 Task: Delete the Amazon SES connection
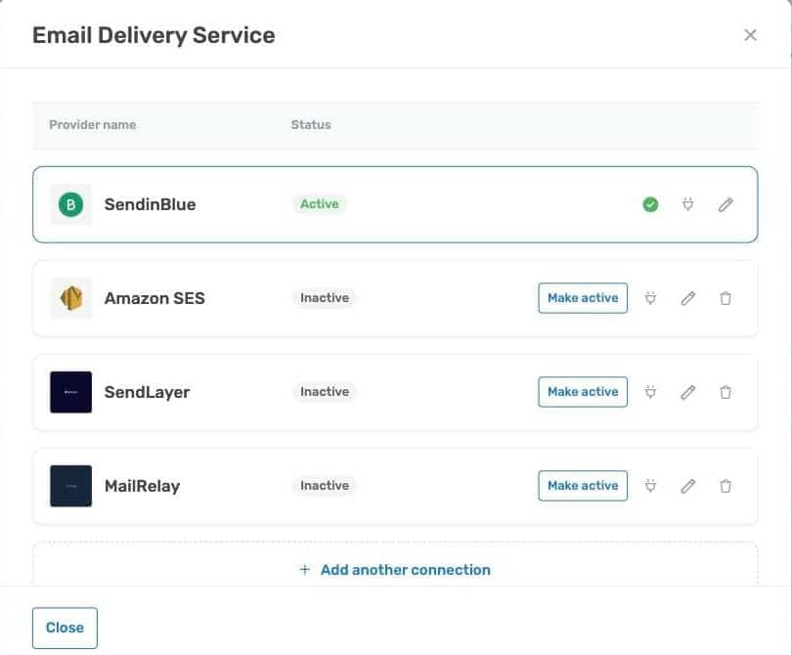click(726, 298)
